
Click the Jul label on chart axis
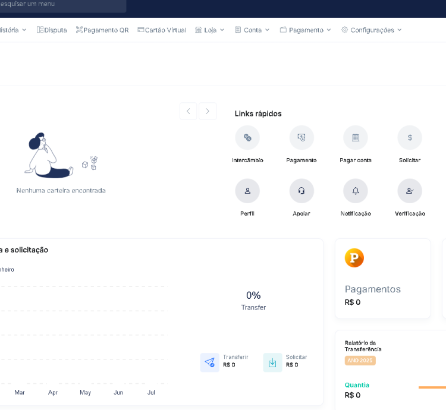tap(151, 392)
